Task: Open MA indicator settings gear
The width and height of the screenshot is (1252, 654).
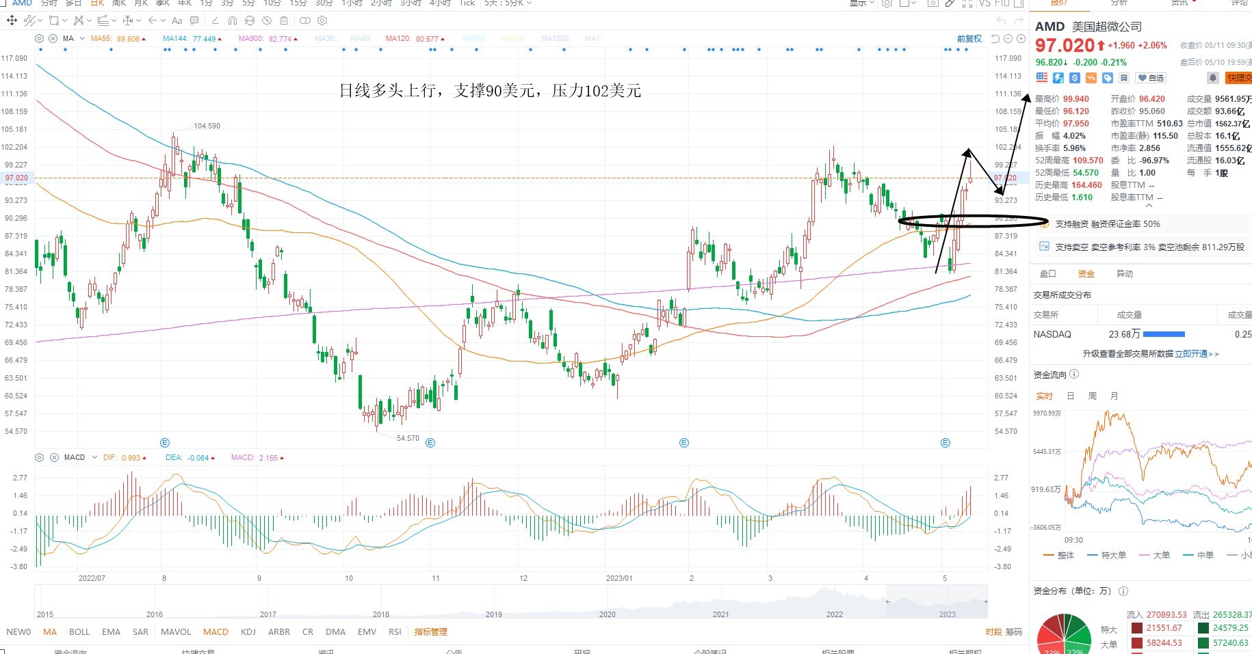Action: coord(39,38)
